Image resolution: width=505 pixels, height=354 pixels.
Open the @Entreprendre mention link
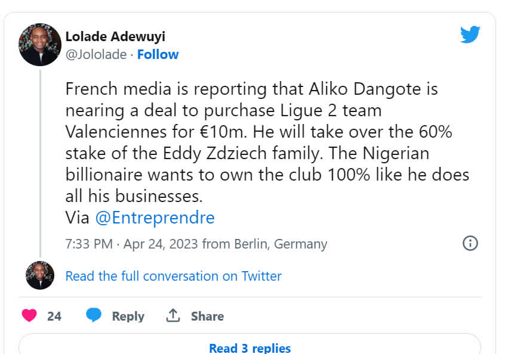(155, 218)
